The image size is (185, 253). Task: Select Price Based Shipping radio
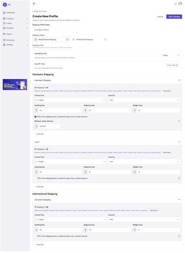click(x=105, y=40)
